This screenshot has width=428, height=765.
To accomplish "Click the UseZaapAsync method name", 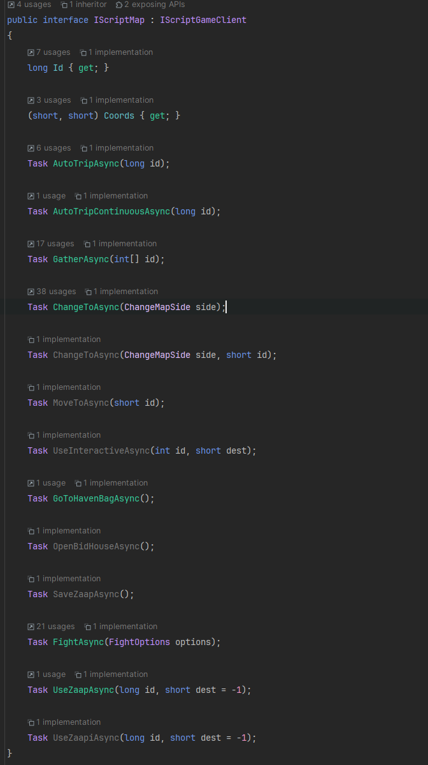I will (x=83, y=689).
